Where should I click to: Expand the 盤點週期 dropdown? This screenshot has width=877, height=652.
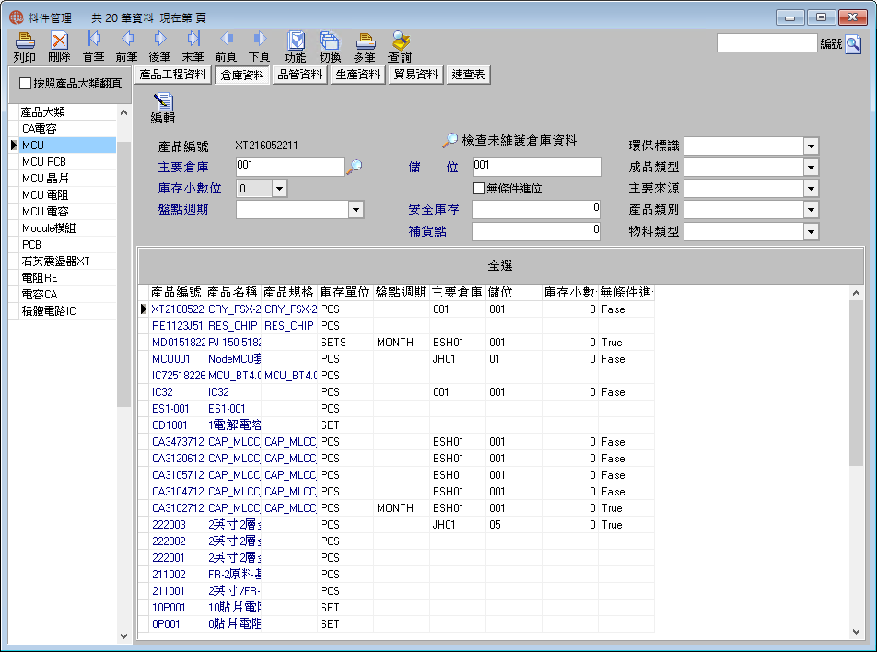(357, 210)
